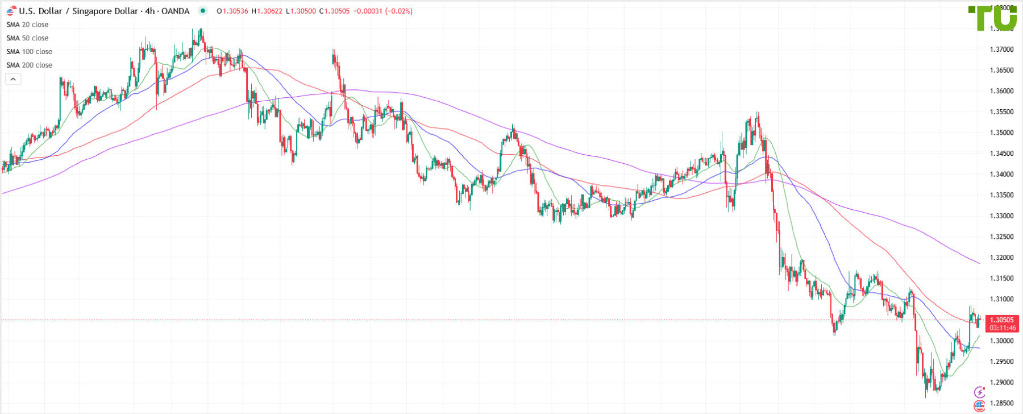
Task: Click price axis label 1.32500
Action: (x=1002, y=237)
